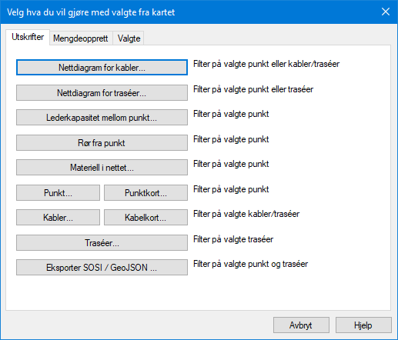
Task: Click the Traséer... button
Action: [x=102, y=242]
